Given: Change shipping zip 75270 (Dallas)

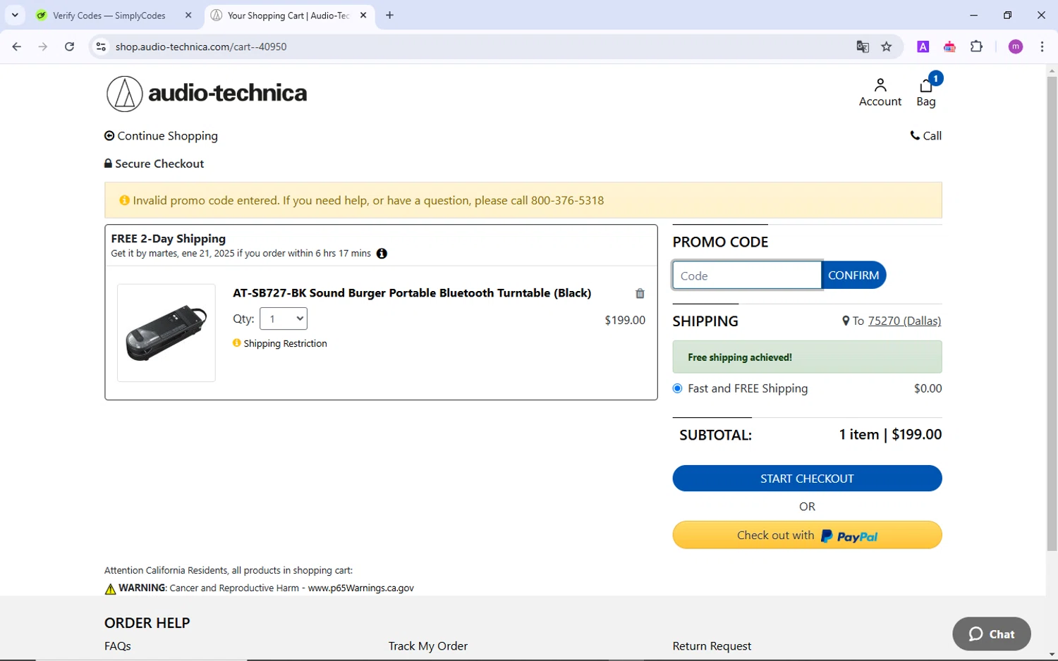Looking at the screenshot, I should pyautogui.click(x=904, y=321).
